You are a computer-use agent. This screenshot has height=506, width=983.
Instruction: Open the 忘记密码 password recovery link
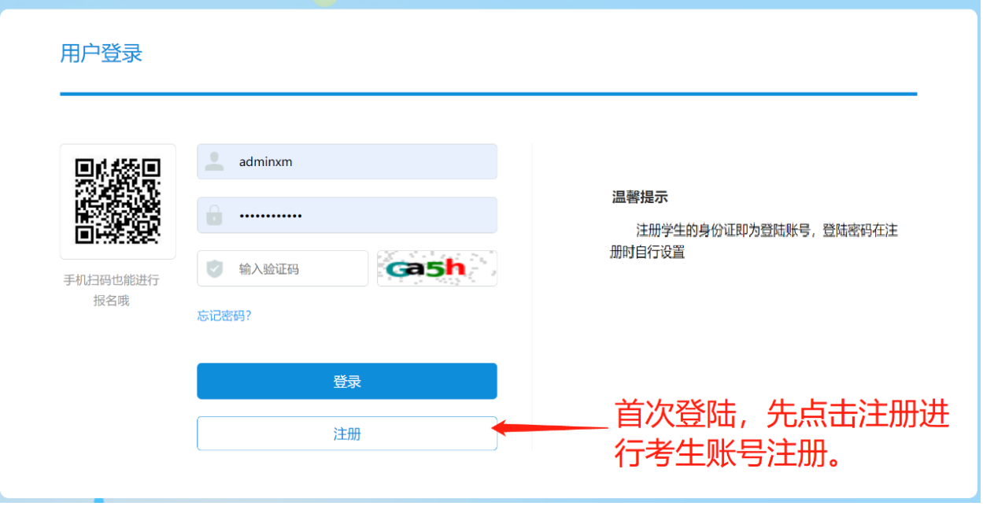[x=224, y=315]
